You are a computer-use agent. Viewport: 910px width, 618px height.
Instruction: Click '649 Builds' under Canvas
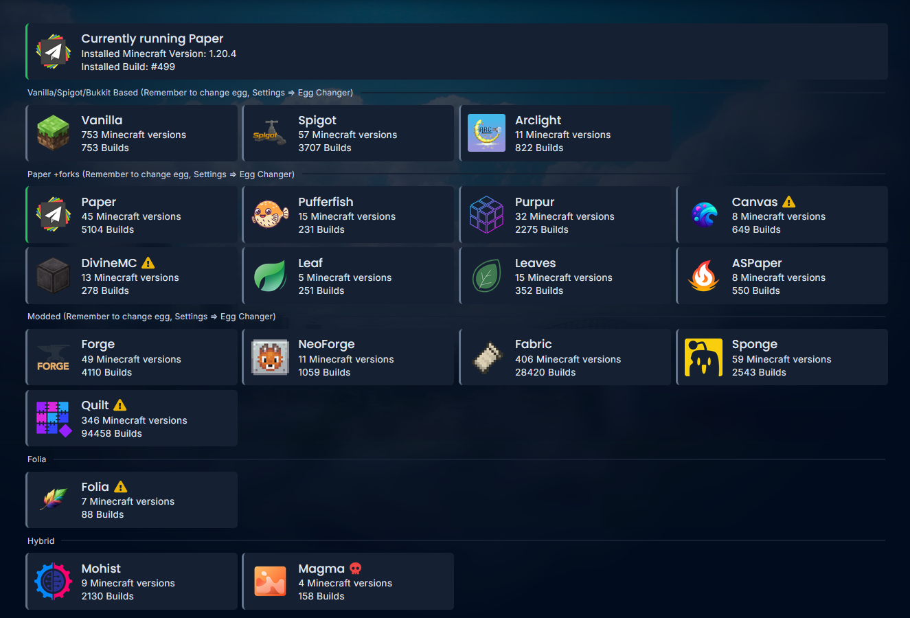[x=756, y=229]
